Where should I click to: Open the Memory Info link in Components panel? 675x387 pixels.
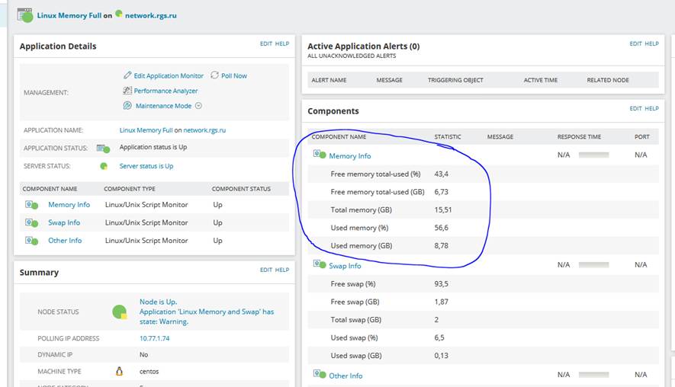[349, 156]
